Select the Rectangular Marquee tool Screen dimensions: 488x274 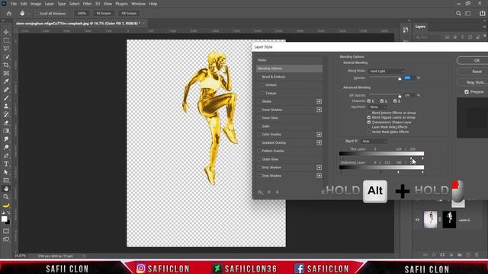click(6, 40)
